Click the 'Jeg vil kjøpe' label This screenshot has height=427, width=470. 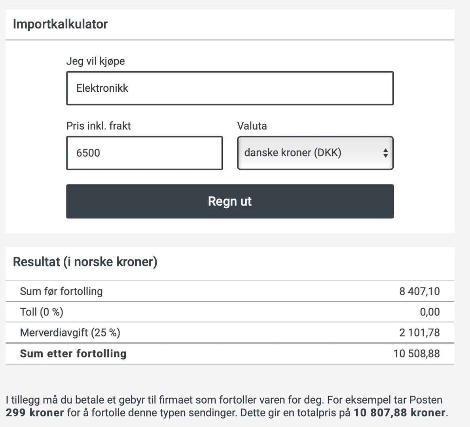95,61
